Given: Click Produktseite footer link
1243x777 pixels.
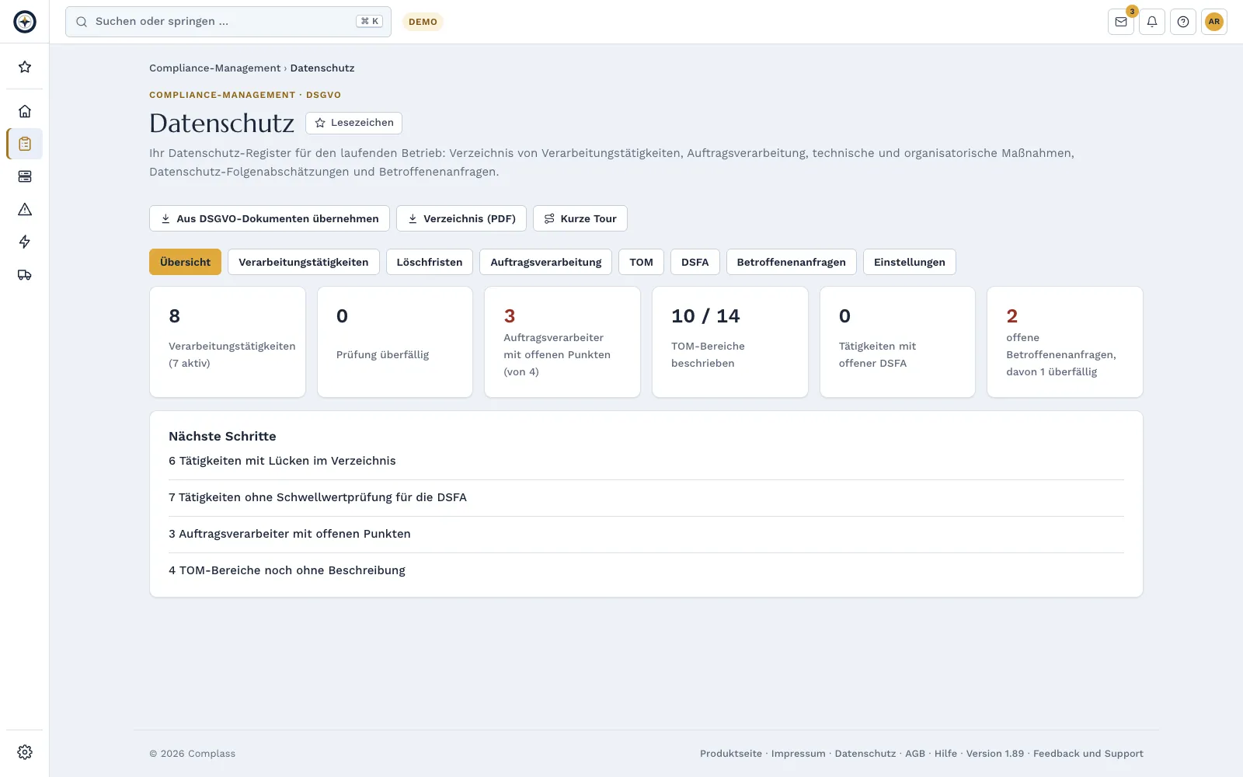Looking at the screenshot, I should pyautogui.click(x=731, y=754).
